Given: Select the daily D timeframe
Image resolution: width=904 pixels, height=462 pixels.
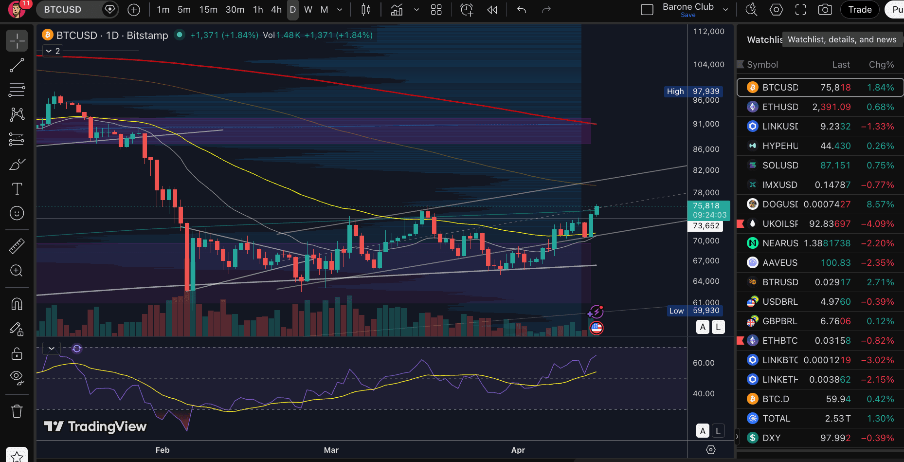Looking at the screenshot, I should [x=293, y=10].
